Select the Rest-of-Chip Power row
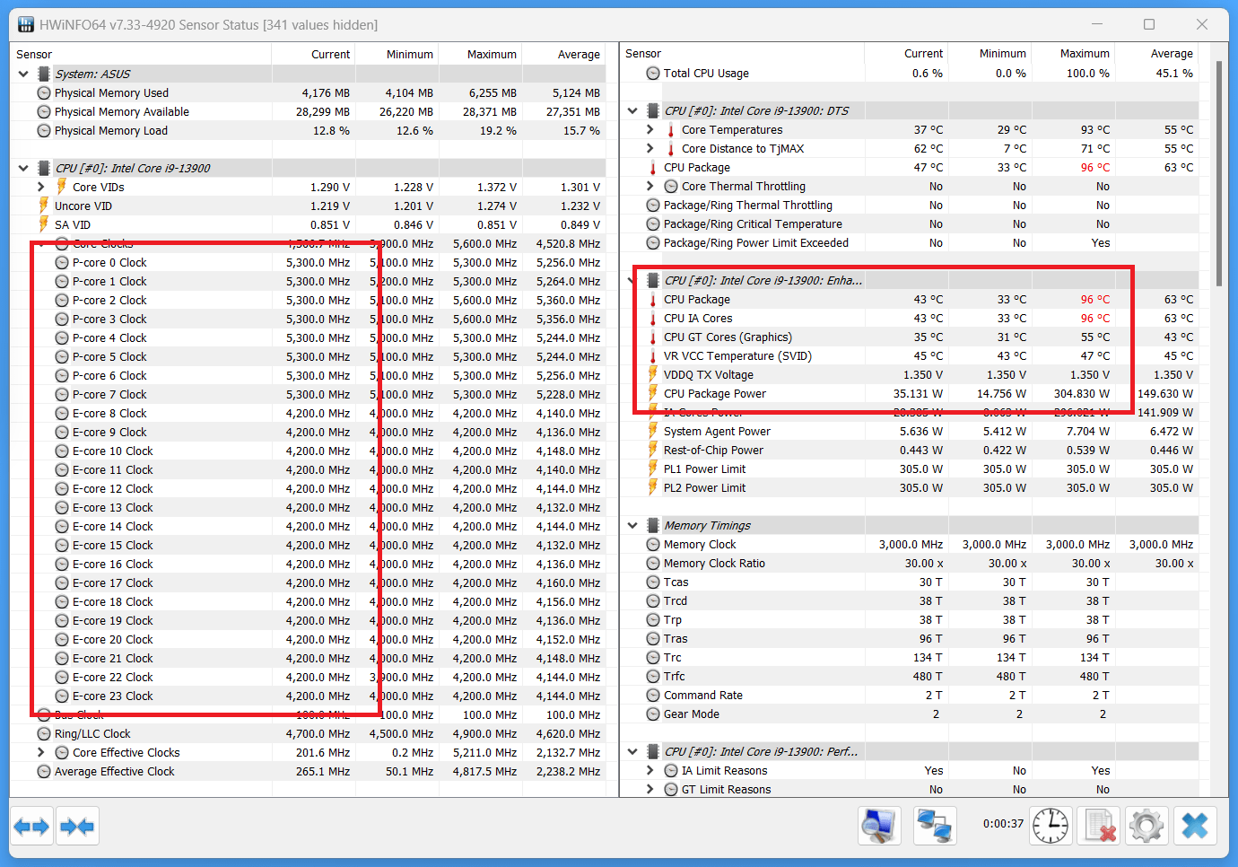 (x=910, y=451)
